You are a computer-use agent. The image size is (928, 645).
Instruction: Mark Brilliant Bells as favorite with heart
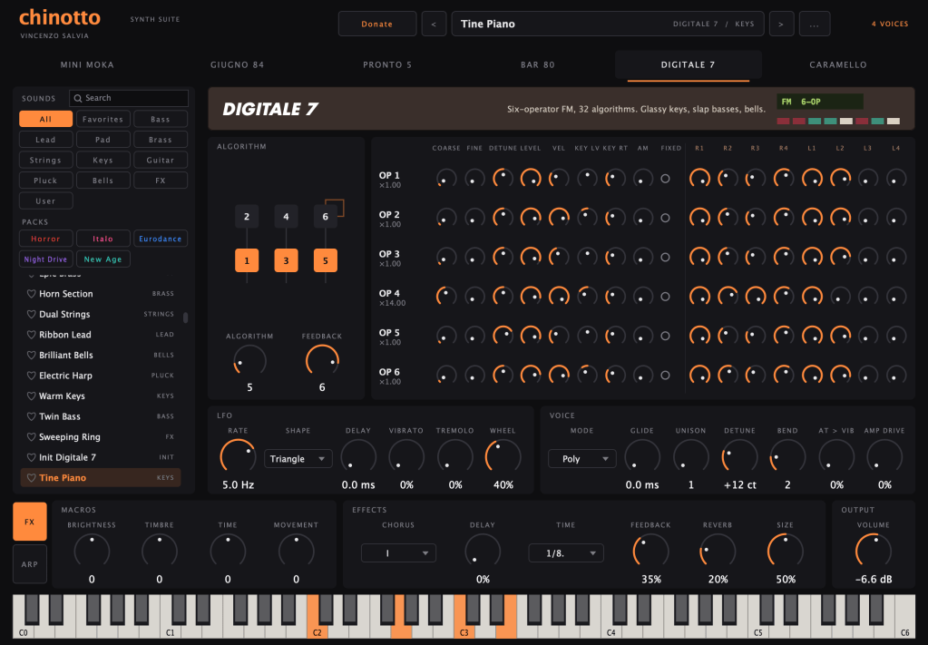[32, 355]
